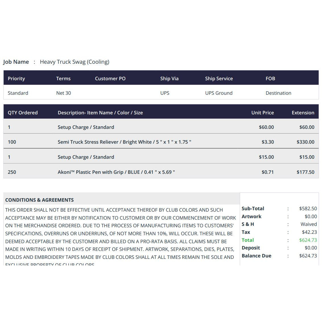The width and height of the screenshot is (322, 322).
Task: Select the green Total amount $624.73
Action: pyautogui.click(x=308, y=240)
